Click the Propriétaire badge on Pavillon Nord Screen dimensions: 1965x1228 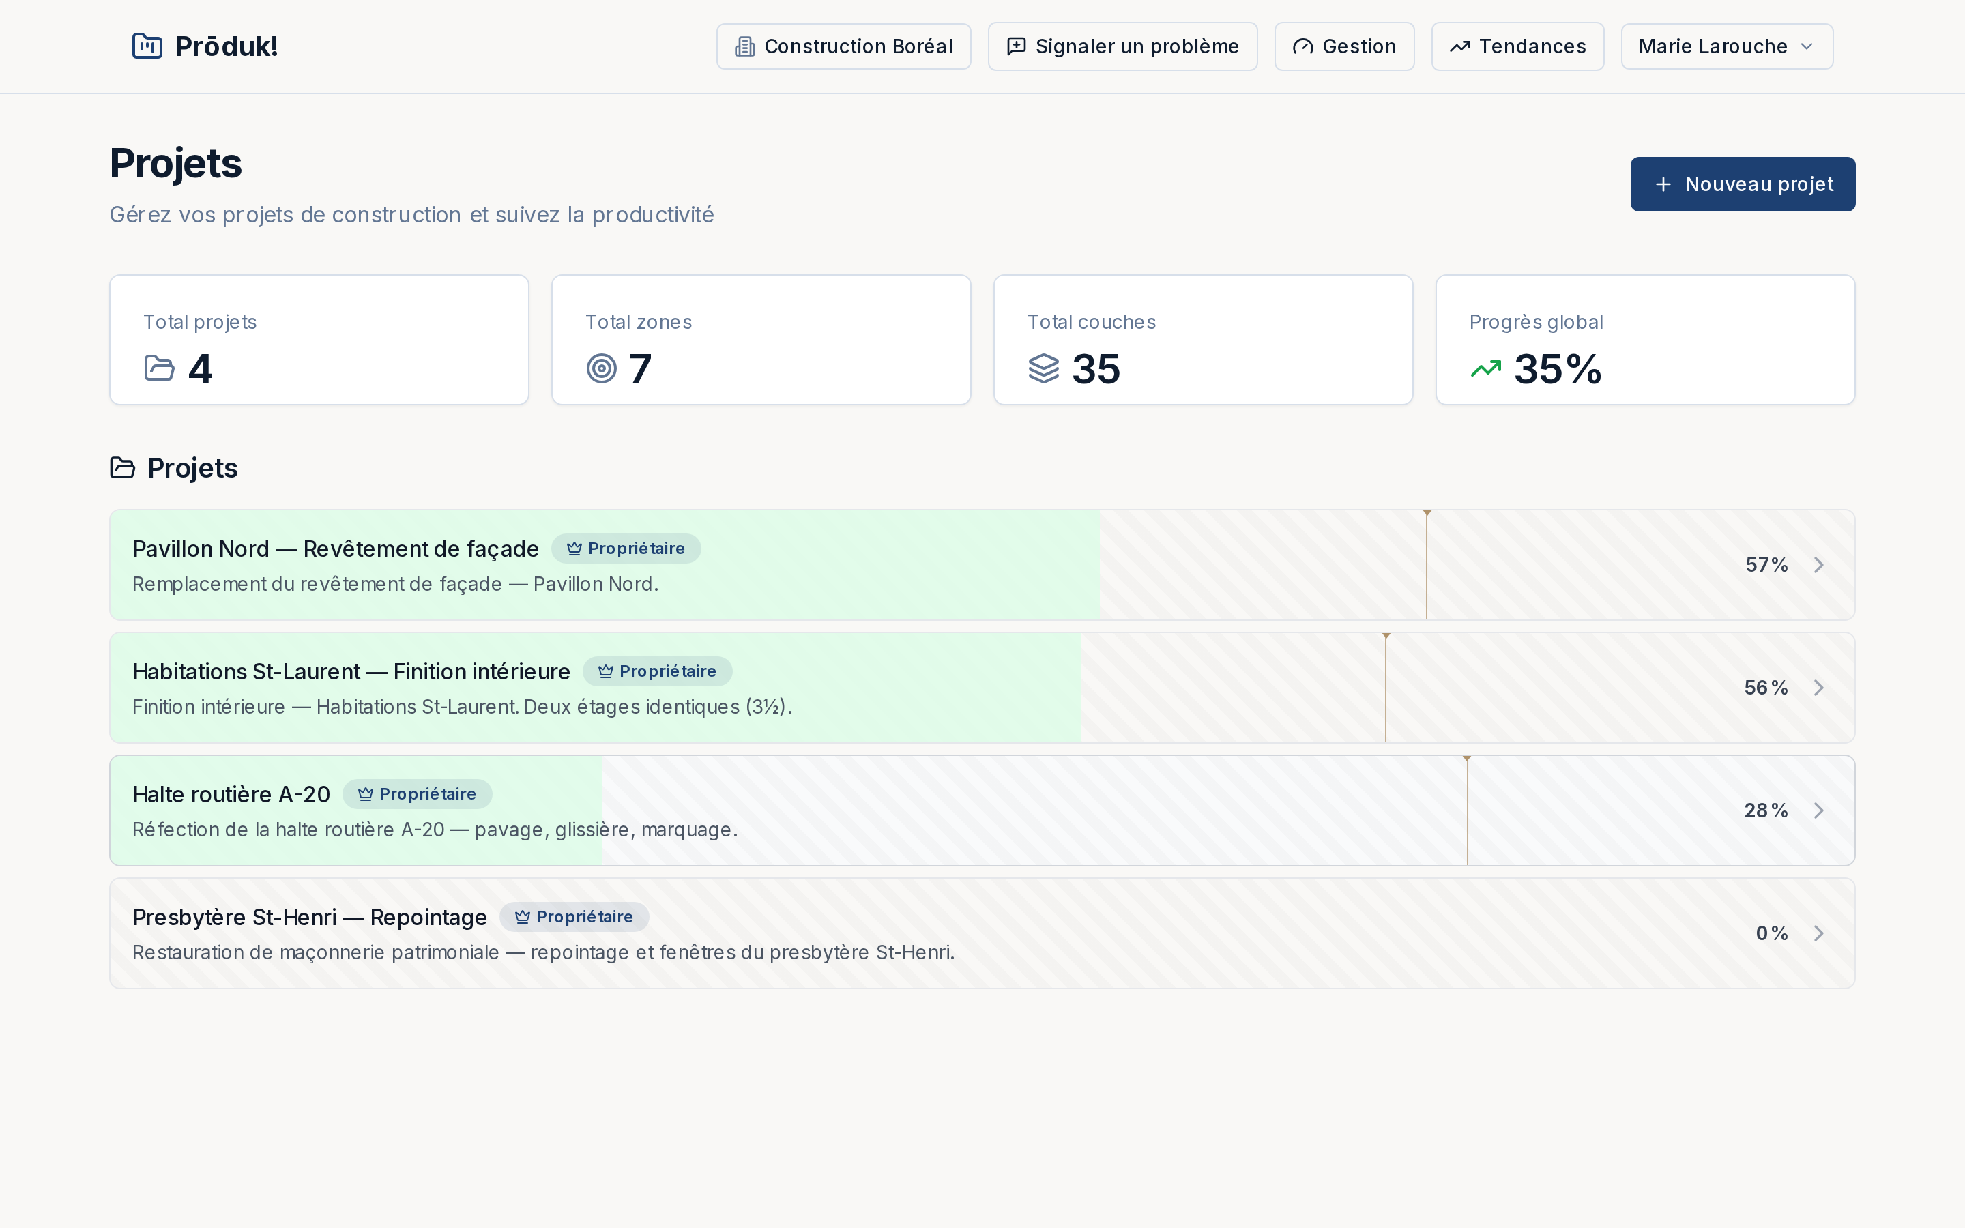coord(626,549)
